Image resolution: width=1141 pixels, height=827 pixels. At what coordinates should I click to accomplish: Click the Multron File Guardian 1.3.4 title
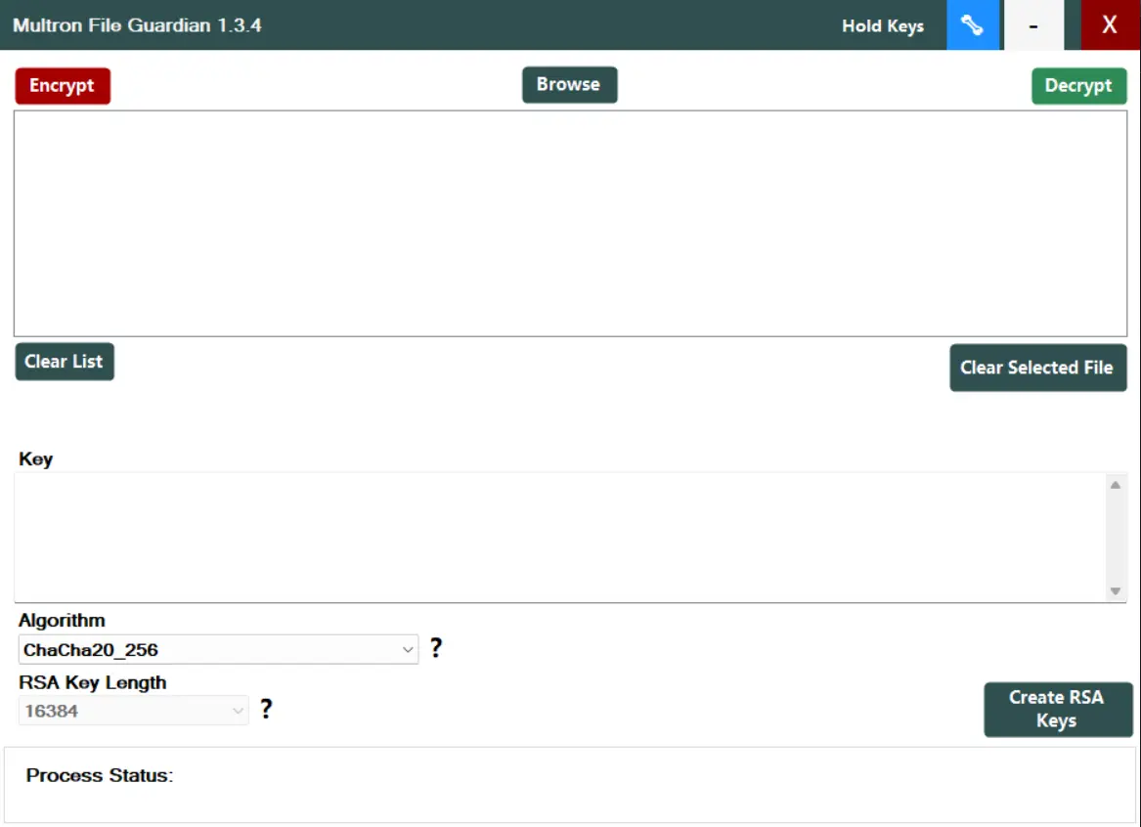click(138, 25)
